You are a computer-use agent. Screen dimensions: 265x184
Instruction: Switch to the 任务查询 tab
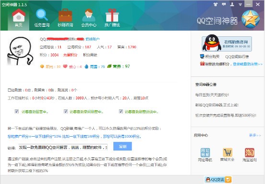42,18
